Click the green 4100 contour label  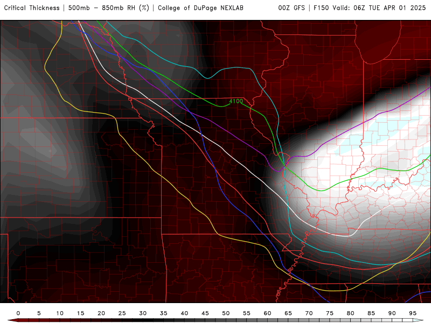(236, 101)
